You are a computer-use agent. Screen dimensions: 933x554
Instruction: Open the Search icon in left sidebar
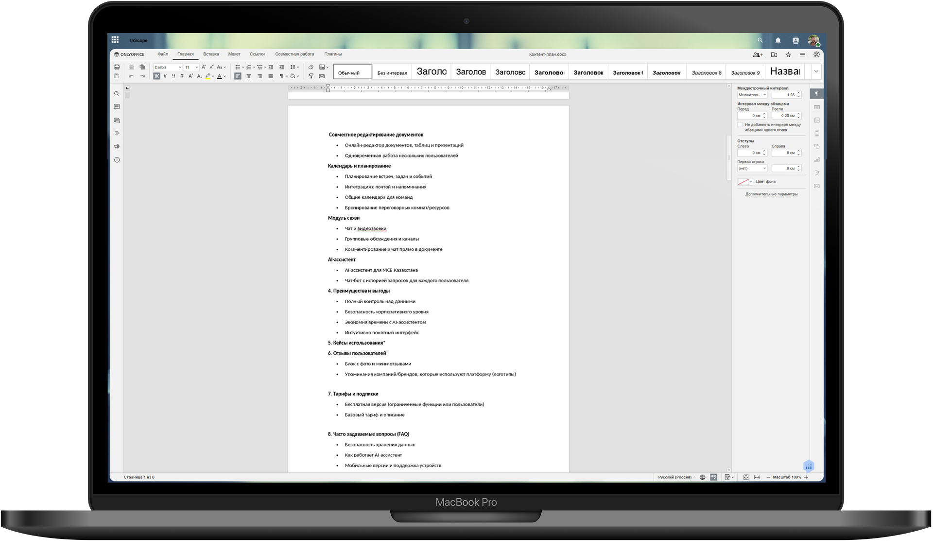tap(117, 94)
